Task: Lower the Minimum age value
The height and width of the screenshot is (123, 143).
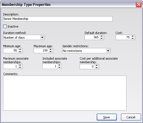Action: tap(20, 52)
